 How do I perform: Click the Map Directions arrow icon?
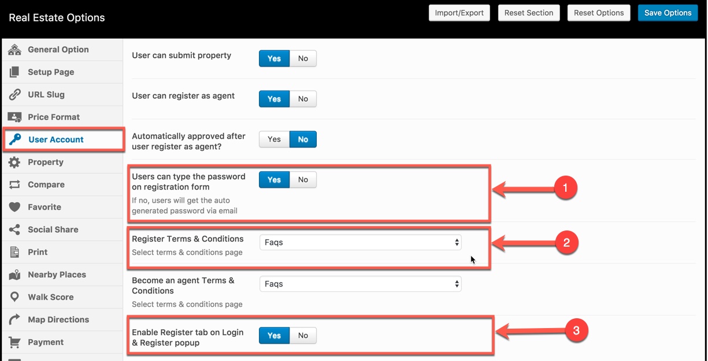click(14, 320)
